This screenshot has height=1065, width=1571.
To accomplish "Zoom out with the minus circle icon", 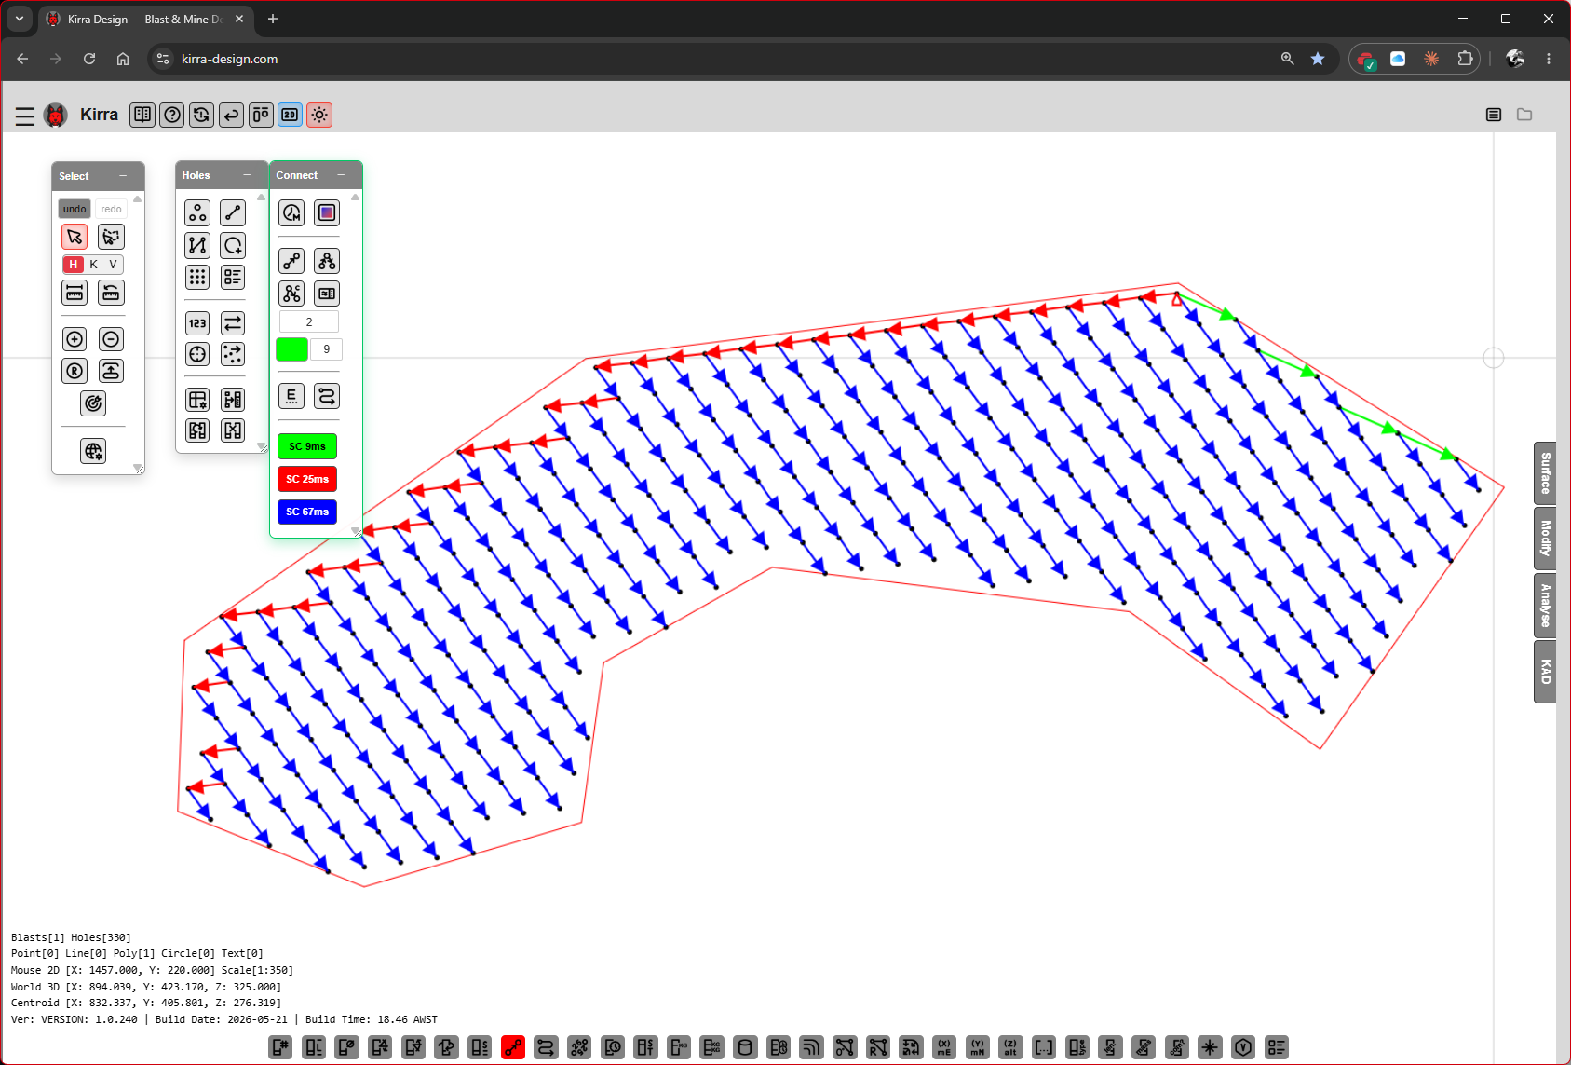I will pyautogui.click(x=111, y=339).
